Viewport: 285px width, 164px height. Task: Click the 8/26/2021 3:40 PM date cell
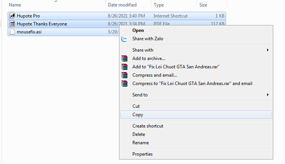tap(126, 16)
